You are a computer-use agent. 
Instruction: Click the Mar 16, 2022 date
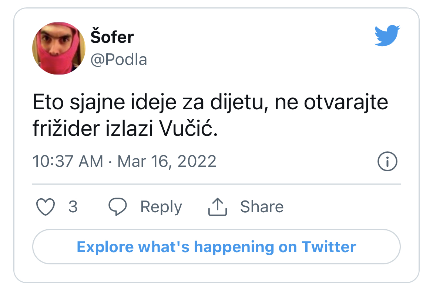pos(167,162)
